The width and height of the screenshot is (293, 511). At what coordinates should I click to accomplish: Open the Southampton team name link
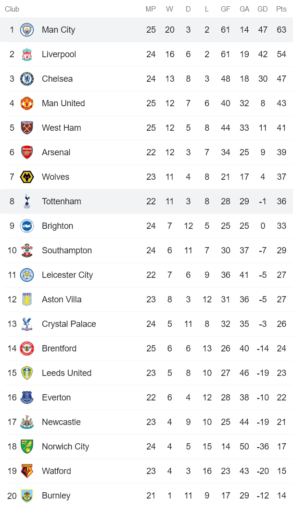click(x=66, y=250)
